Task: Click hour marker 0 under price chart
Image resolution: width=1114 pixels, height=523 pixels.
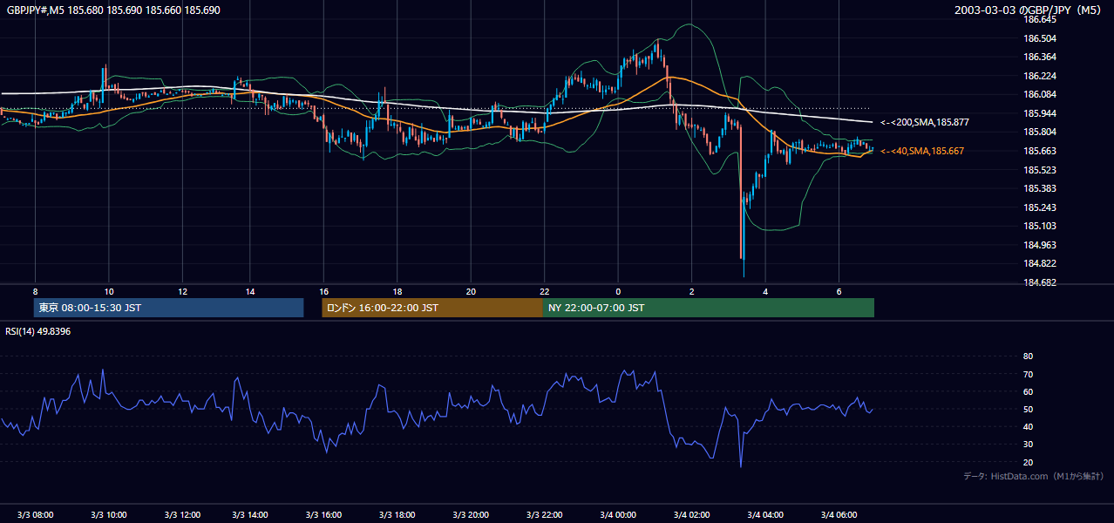Action: (618, 291)
